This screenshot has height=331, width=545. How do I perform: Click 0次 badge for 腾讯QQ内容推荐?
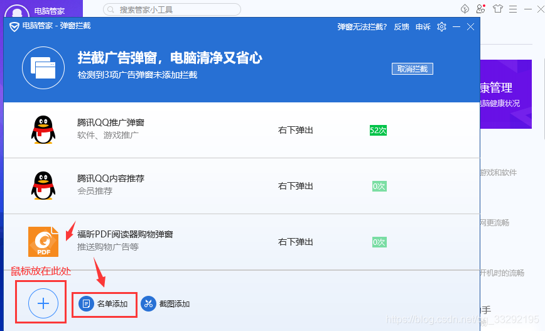point(379,187)
